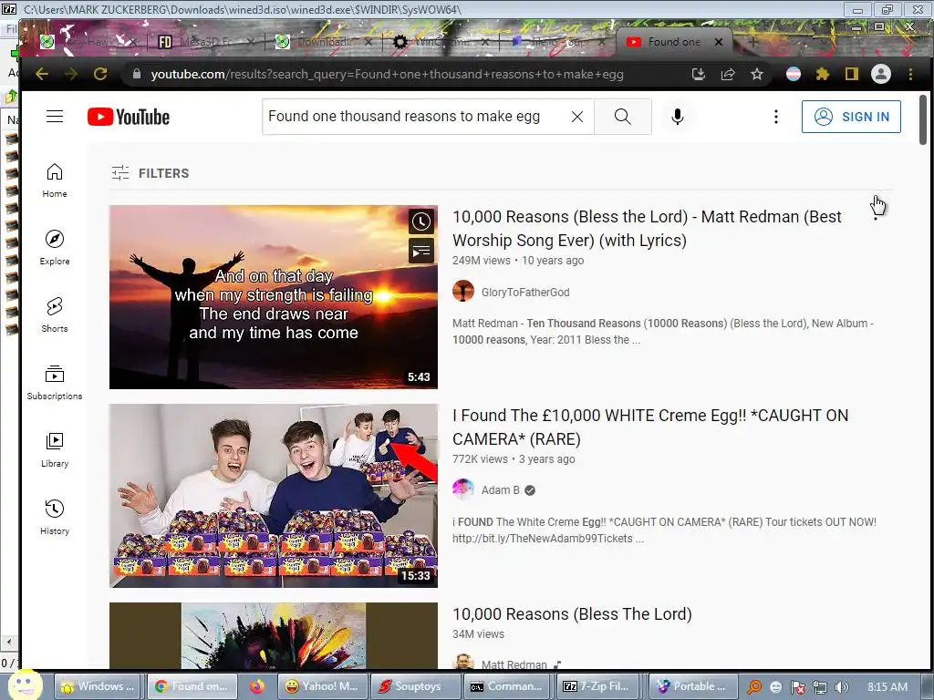Bookmark this page with the star icon
This screenshot has height=700, width=934.
(x=756, y=74)
